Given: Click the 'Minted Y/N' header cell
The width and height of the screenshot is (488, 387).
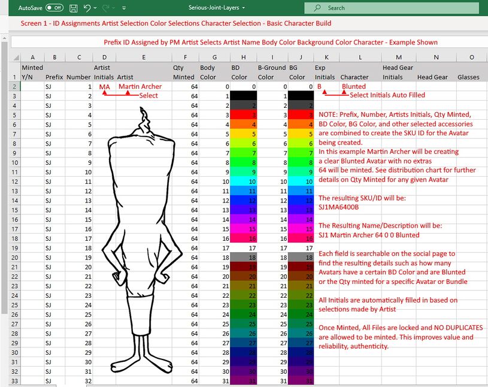Looking at the screenshot, I should [32, 72].
